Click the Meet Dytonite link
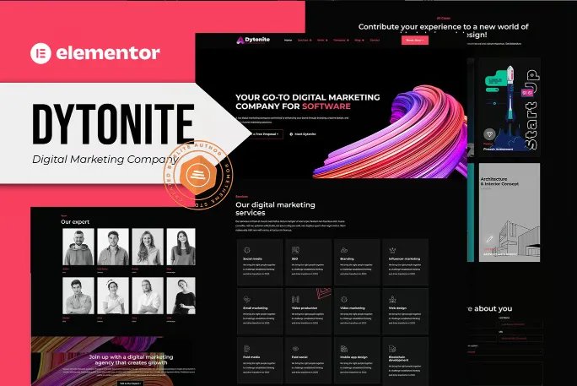Image resolution: width=577 pixels, height=386 pixels. (302, 133)
